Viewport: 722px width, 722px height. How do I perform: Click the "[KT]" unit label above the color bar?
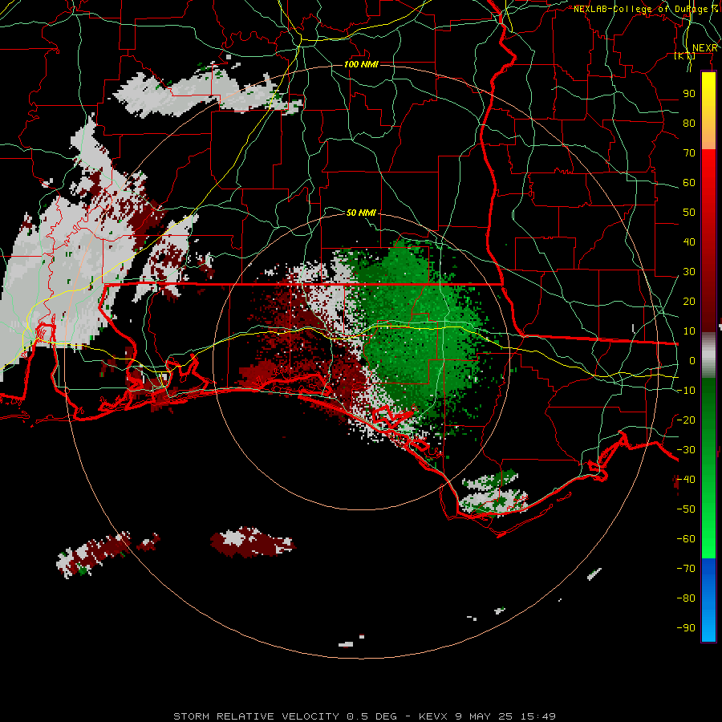[684, 56]
